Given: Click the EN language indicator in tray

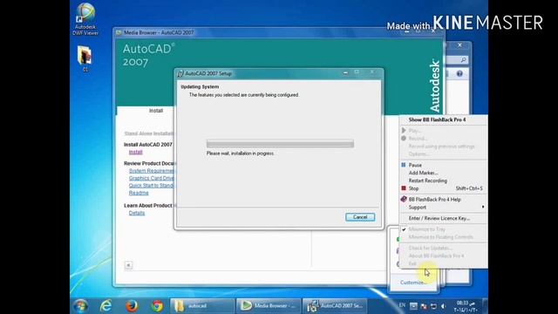Looking at the screenshot, I should tap(402, 305).
